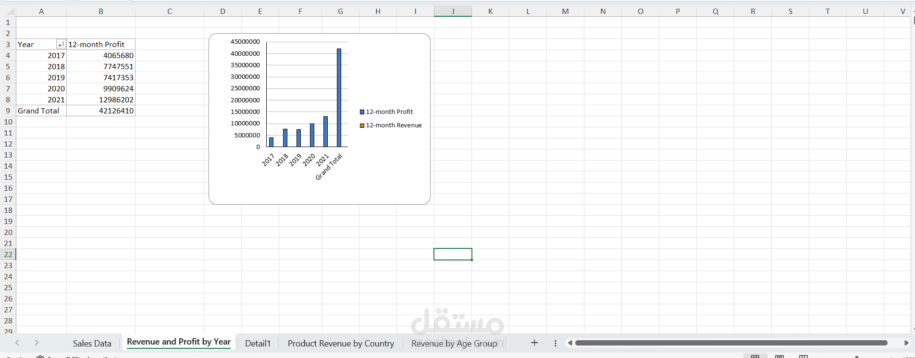The width and height of the screenshot is (915, 358).
Task: Select column U header
Action: point(865,11)
